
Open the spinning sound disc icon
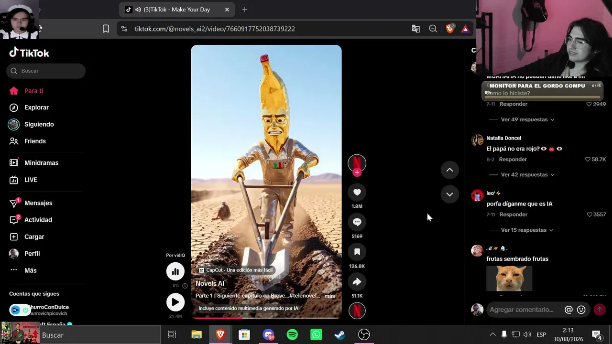point(357,311)
